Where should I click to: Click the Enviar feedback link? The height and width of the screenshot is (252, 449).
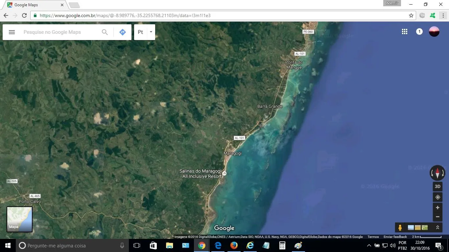pos(395,237)
